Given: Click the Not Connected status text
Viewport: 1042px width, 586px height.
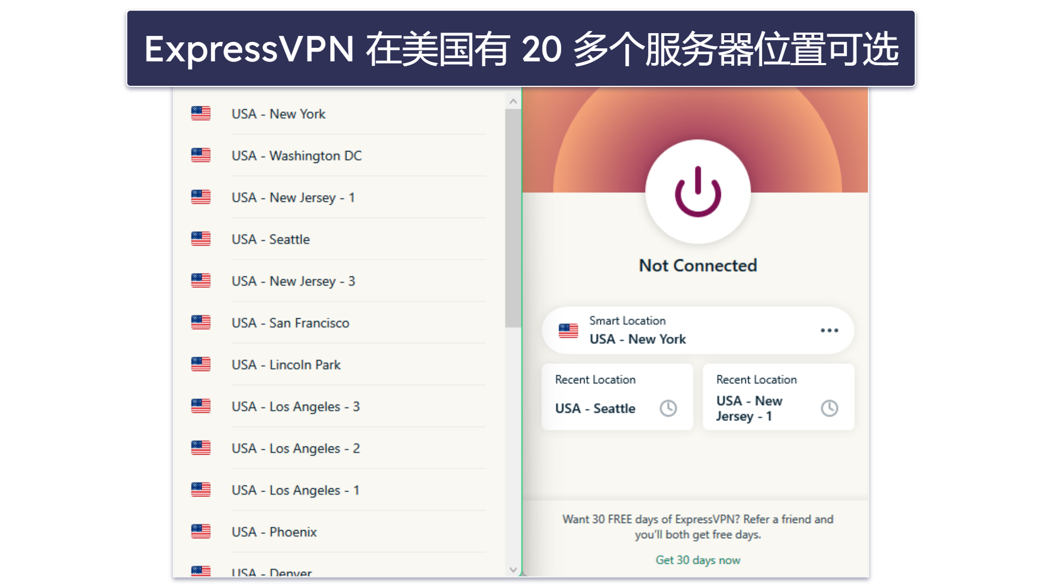Looking at the screenshot, I should point(698,266).
